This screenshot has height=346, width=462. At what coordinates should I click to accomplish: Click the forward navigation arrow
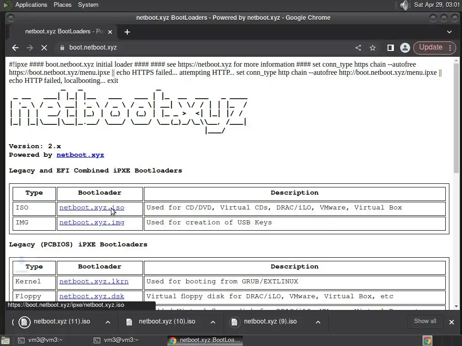(30, 48)
